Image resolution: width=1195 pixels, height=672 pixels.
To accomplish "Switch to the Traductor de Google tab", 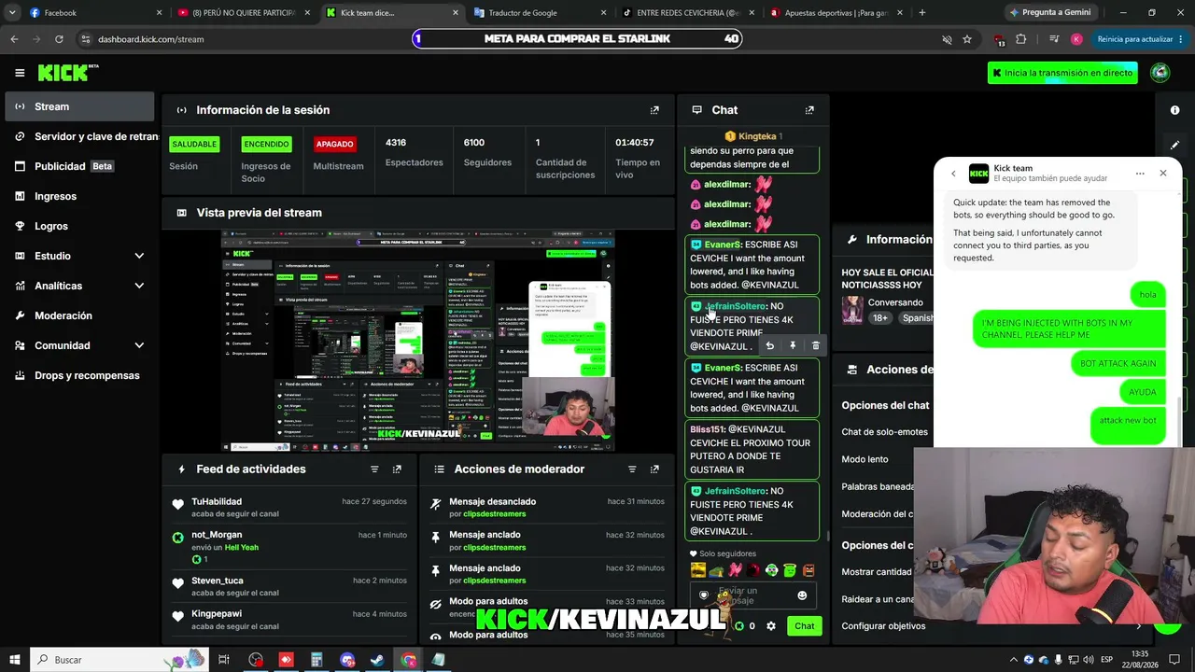I will point(541,13).
